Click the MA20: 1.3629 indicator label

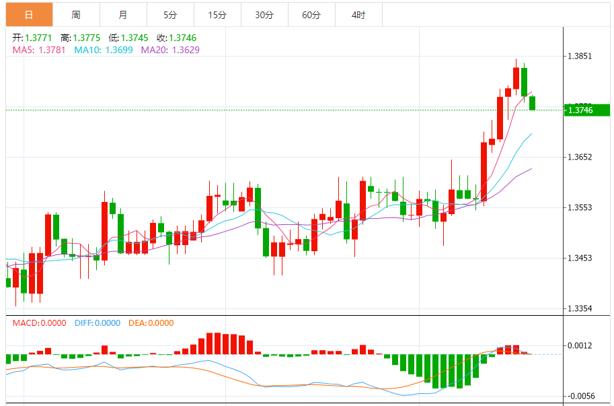coord(170,50)
